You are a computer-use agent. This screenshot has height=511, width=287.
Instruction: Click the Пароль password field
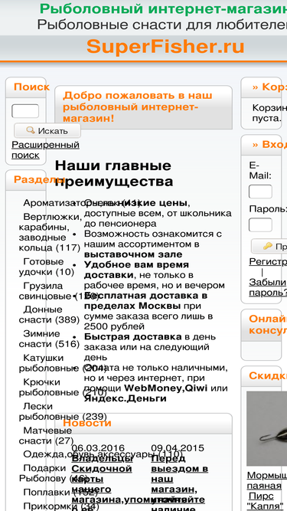click(260, 225)
